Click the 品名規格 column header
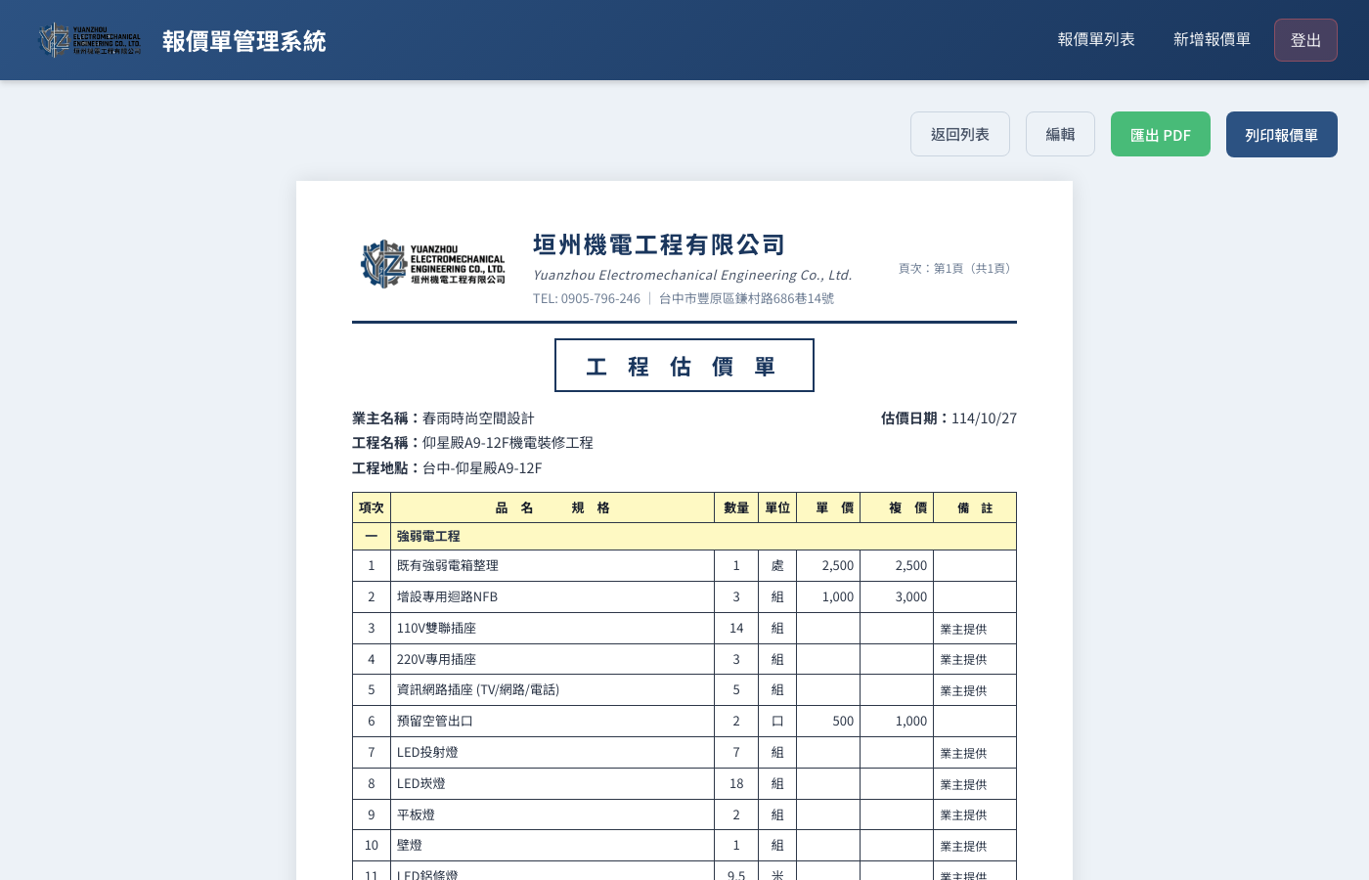 (552, 507)
